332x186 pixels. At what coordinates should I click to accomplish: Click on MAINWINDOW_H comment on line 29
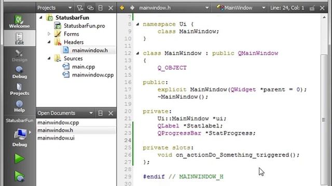click(x=201, y=177)
